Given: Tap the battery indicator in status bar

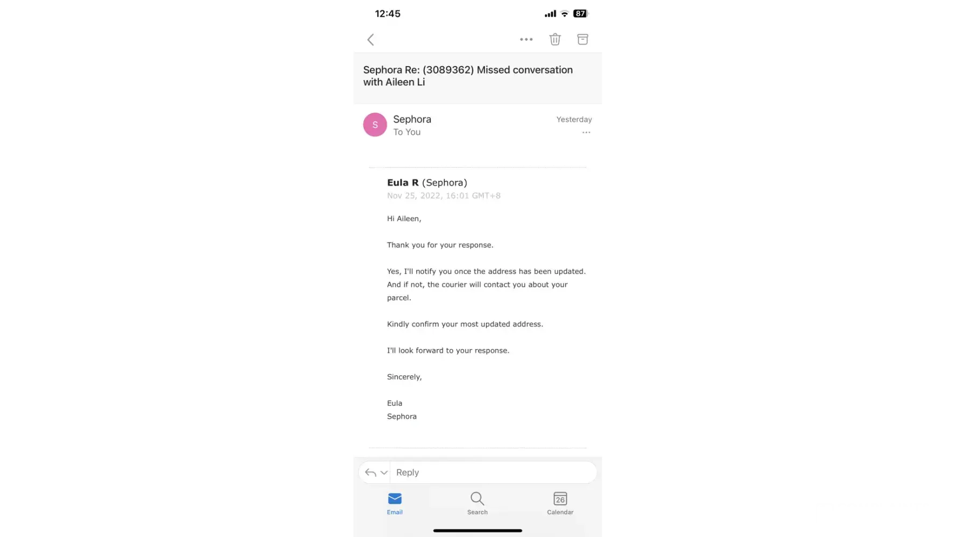Looking at the screenshot, I should 580,13.
